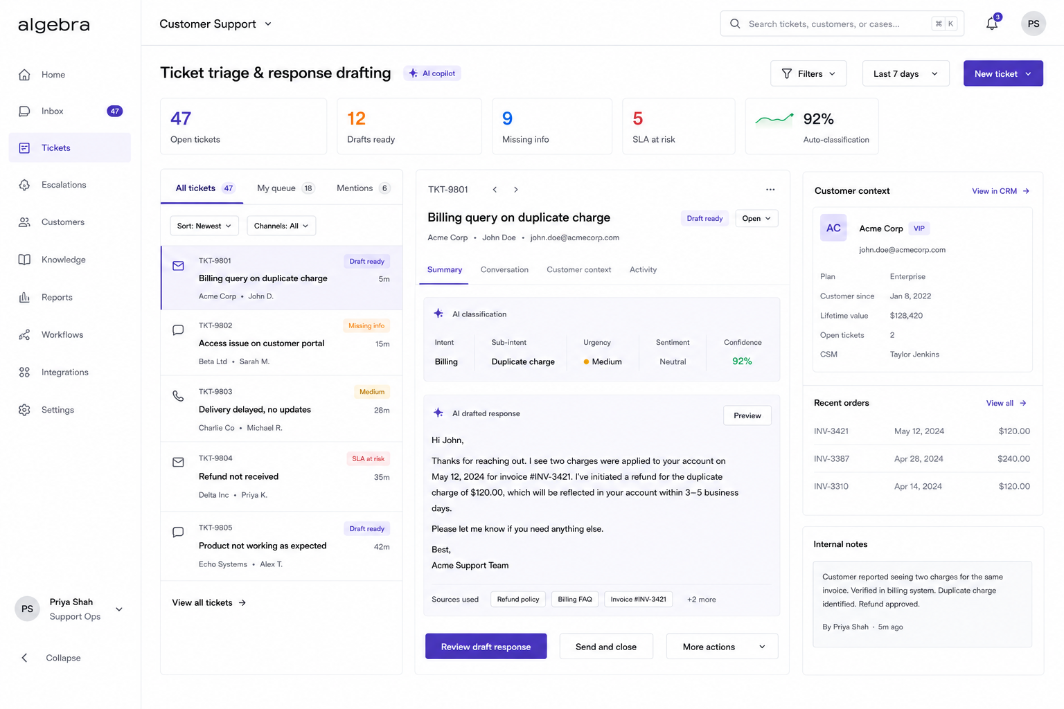Click the Inbox sidebar icon
1064x709 pixels.
(x=24, y=111)
